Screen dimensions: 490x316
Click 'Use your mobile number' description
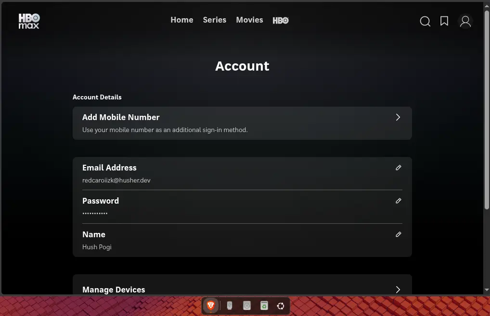(165, 130)
